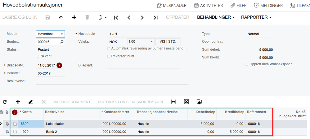Click the Buntnr. search magnifier icon
The width and height of the screenshot is (310, 139).
coord(62,42)
